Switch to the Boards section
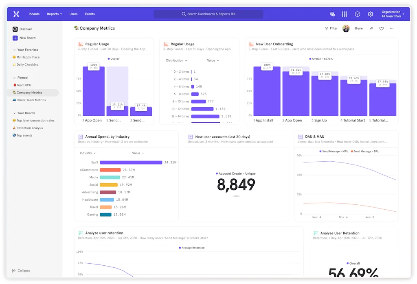This screenshot has width=417, height=284. [34, 14]
